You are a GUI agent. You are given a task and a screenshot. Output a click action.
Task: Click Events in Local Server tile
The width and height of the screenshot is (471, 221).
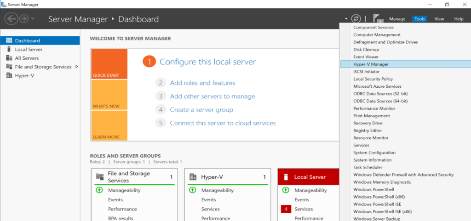302,200
